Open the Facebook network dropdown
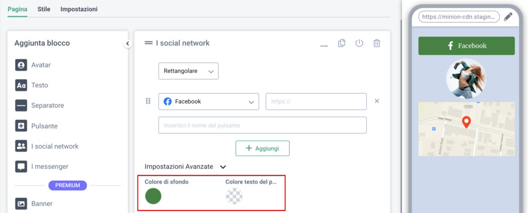Screen dimensions: 528x213 point(209,102)
